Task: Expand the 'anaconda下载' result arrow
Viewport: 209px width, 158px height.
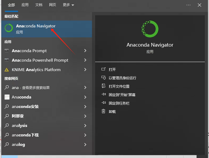Action: pyautogui.click(x=85, y=135)
